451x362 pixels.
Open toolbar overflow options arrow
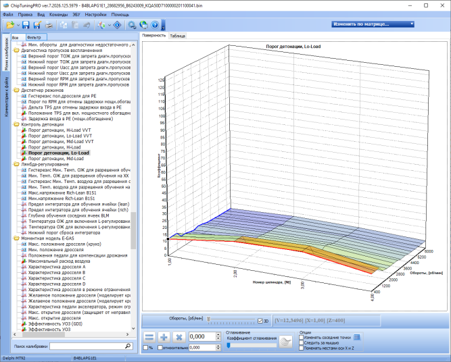(163, 25)
